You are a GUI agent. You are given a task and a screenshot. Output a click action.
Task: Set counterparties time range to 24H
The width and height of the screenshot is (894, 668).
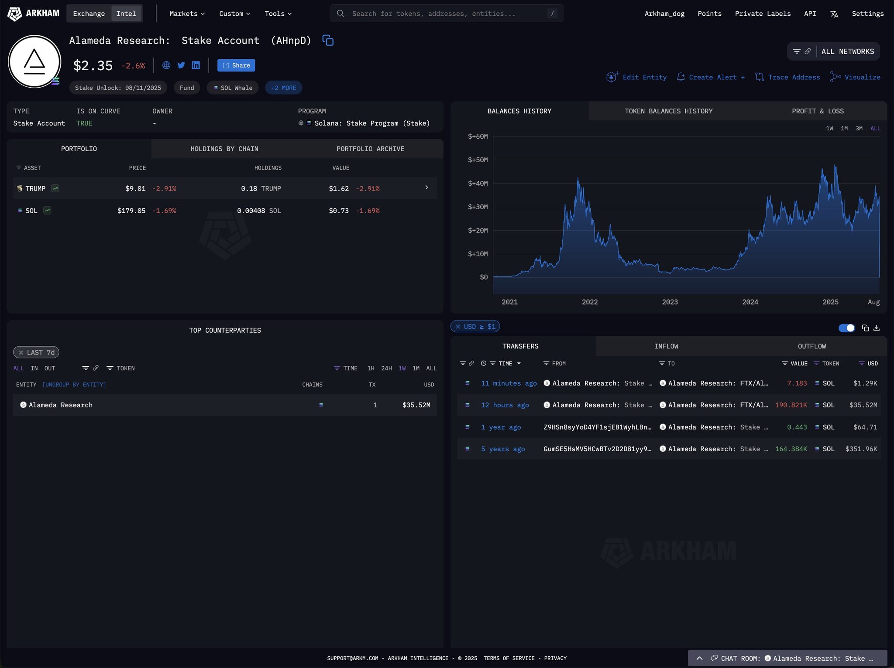click(386, 368)
